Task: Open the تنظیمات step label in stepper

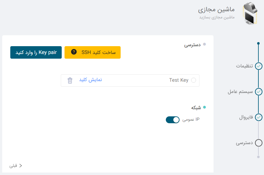Action: click(244, 66)
